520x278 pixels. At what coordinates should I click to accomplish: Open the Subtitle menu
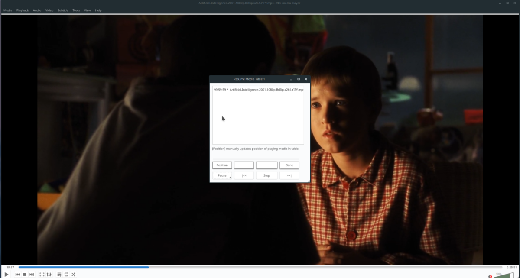point(63,10)
